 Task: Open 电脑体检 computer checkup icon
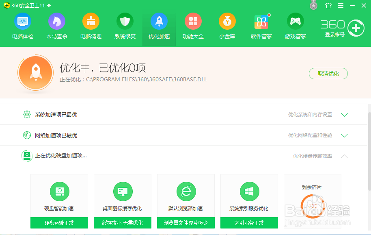click(x=23, y=21)
